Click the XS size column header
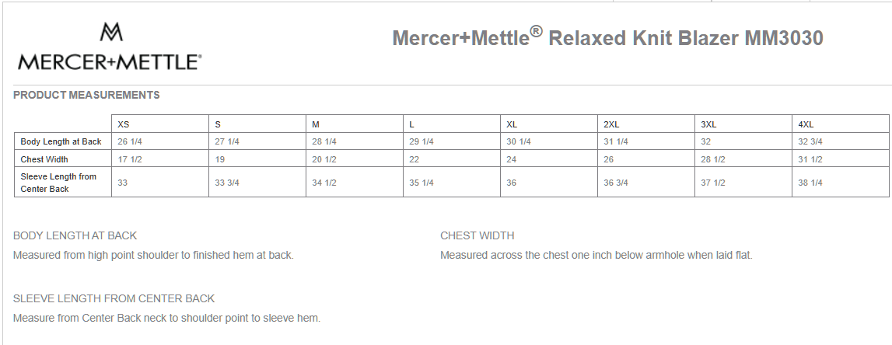The image size is (892, 345). pos(124,124)
